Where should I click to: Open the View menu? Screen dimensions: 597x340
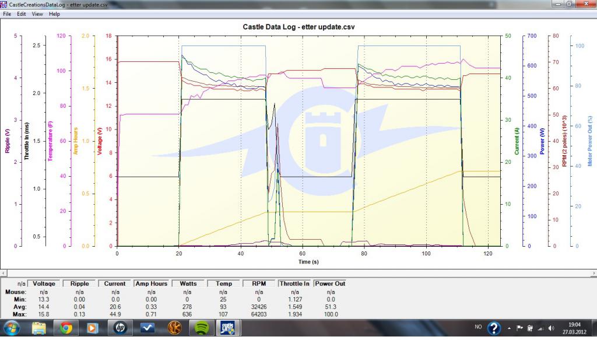[x=37, y=14]
